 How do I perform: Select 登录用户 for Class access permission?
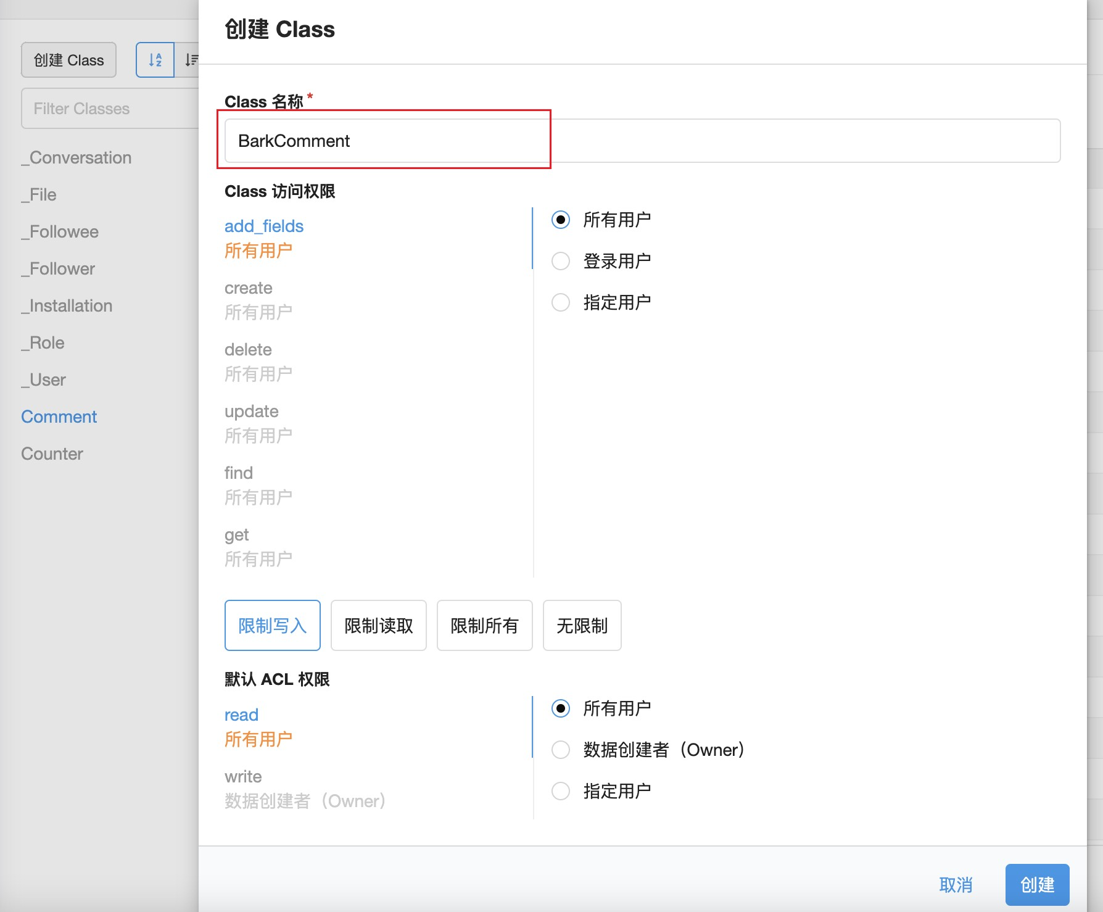560,261
